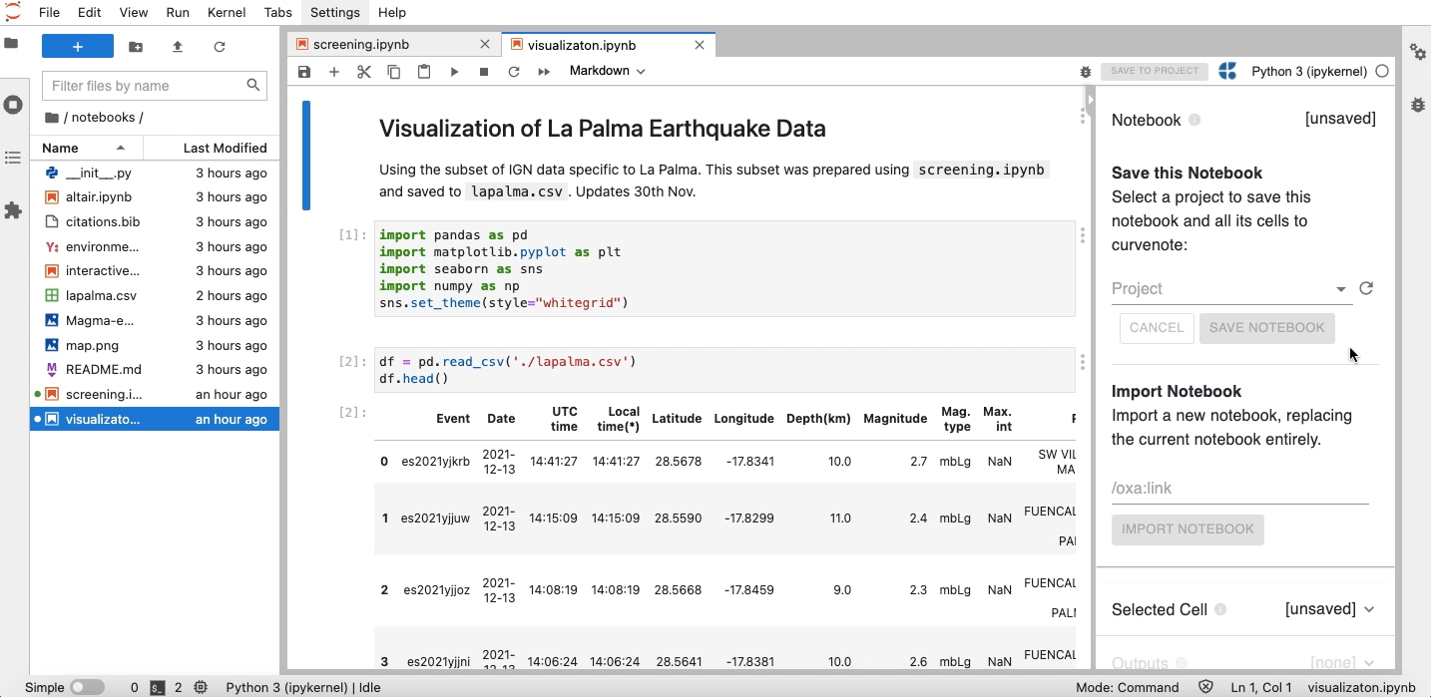The width and height of the screenshot is (1431, 697).
Task: Select map.png in file browser
Action: 155,345
